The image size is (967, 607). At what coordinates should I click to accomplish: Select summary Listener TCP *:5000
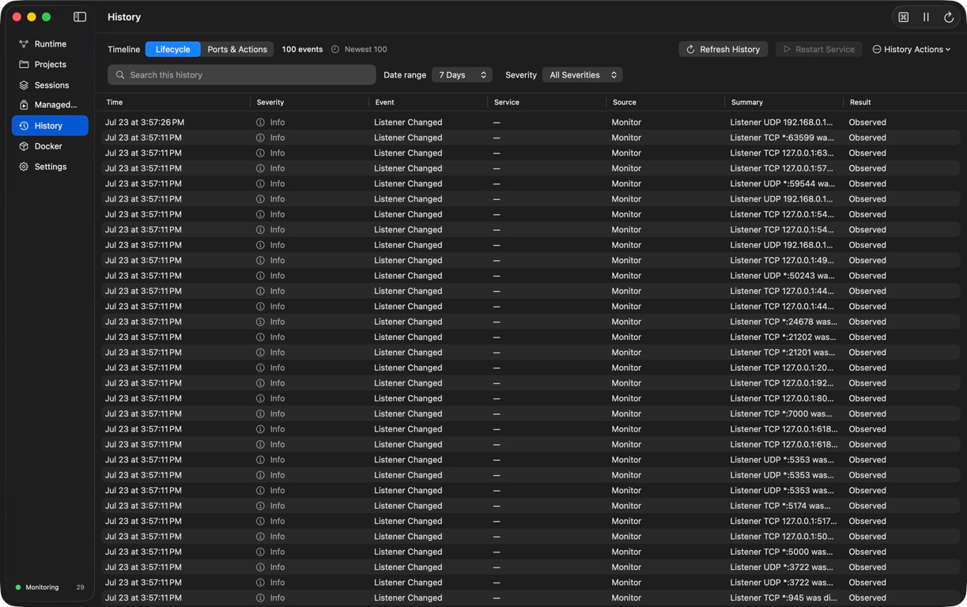coord(781,552)
